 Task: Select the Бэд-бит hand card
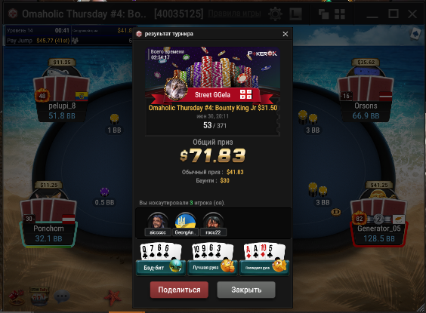[161, 259]
